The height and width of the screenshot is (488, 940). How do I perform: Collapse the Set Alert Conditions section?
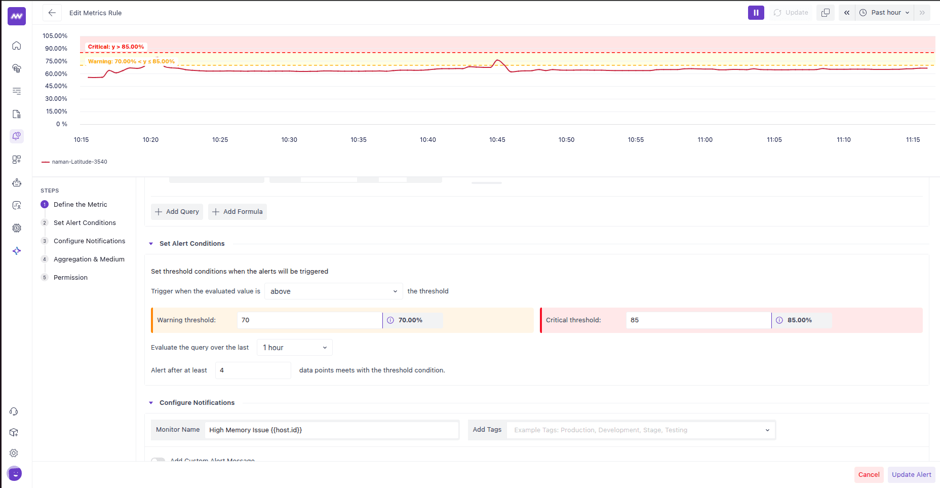151,244
